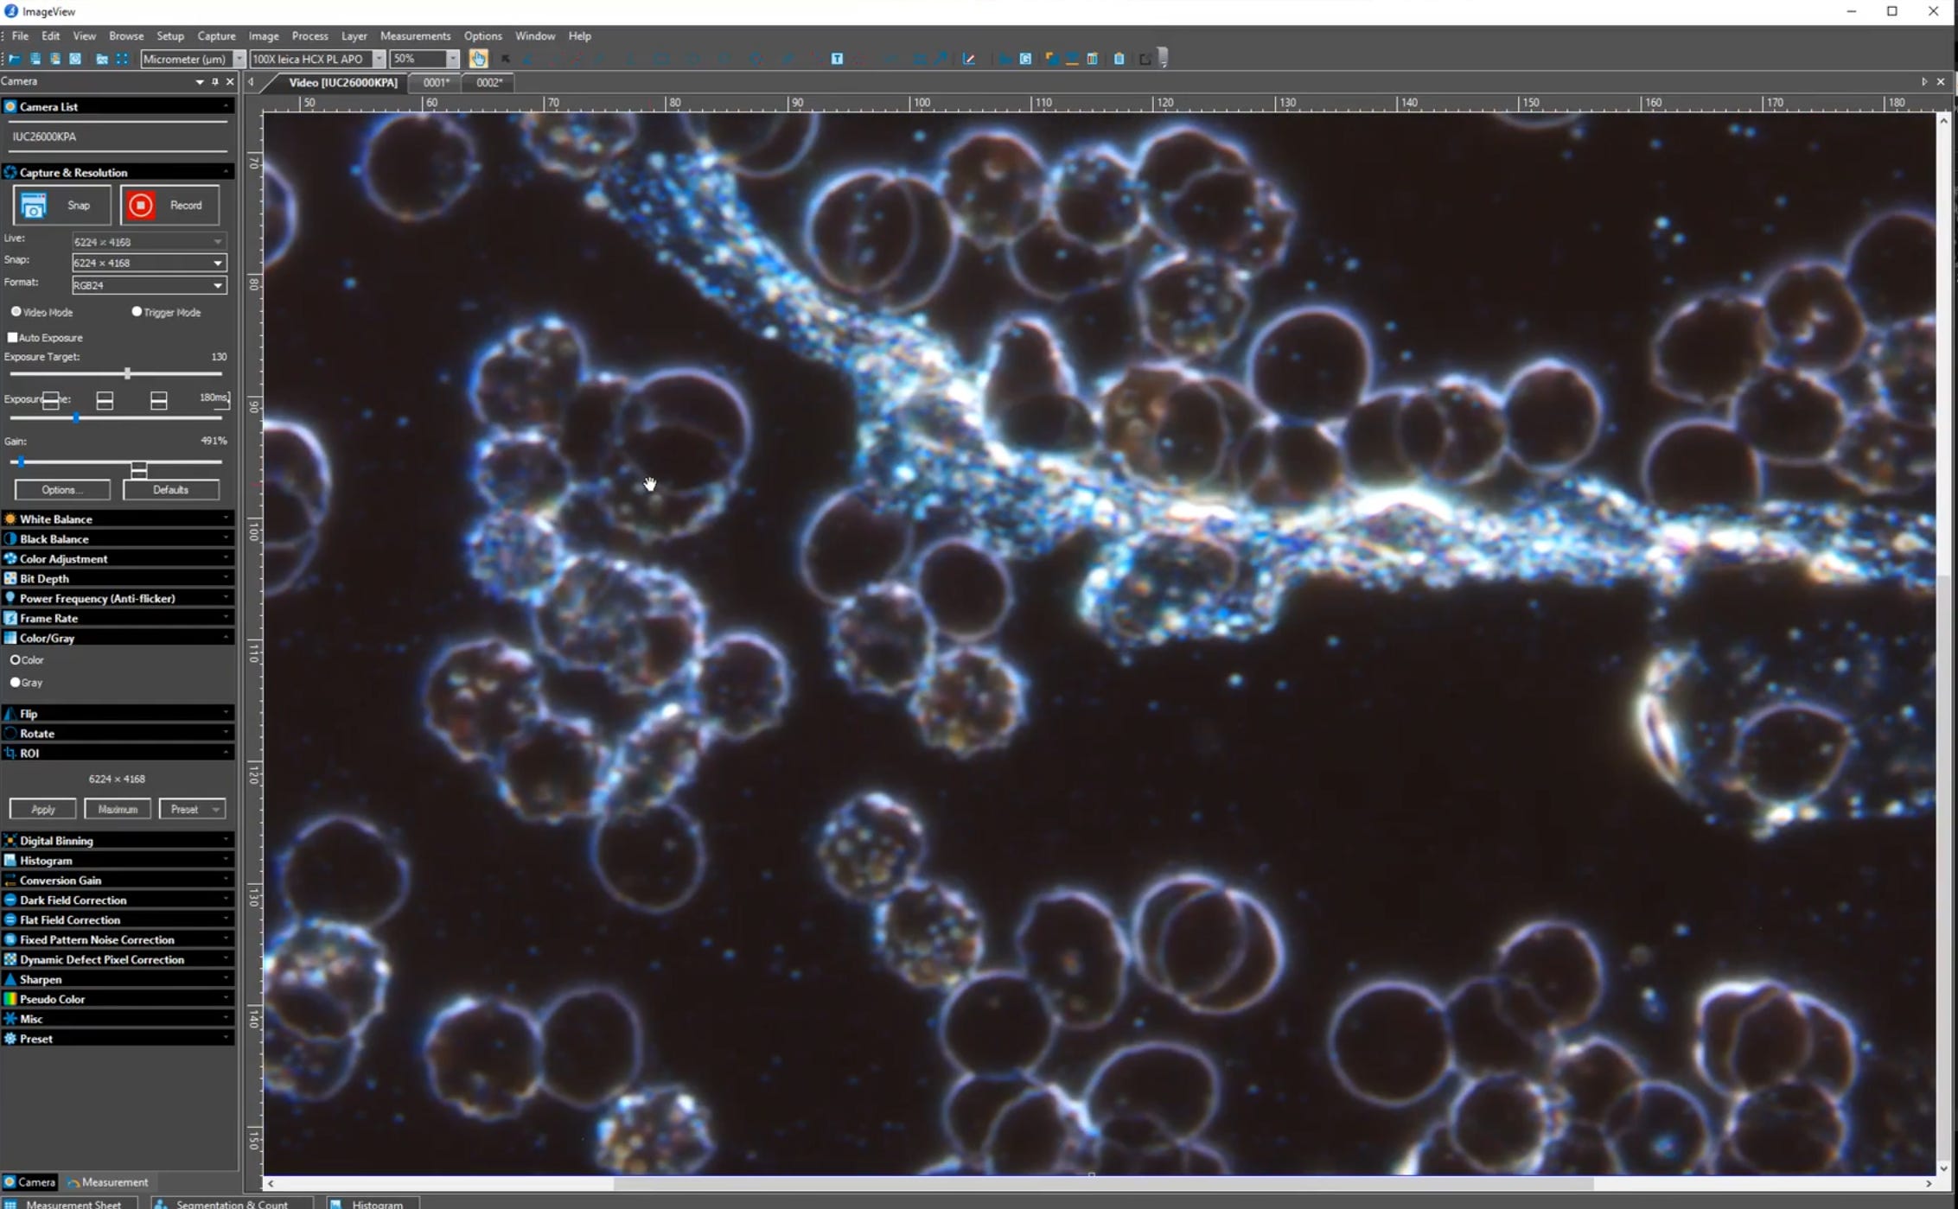Enable the Auto Exposure checkbox
This screenshot has width=1958, height=1209.
click(13, 337)
